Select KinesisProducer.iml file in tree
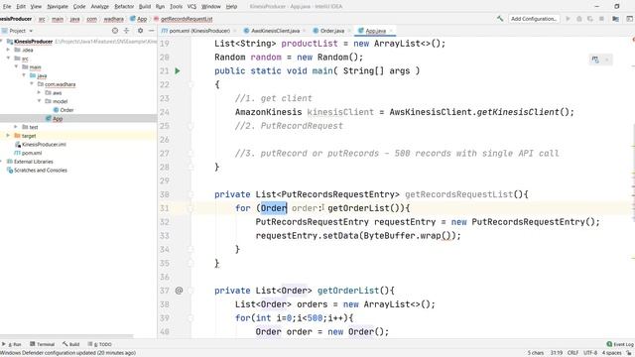The width and height of the screenshot is (635, 357). tap(41, 144)
